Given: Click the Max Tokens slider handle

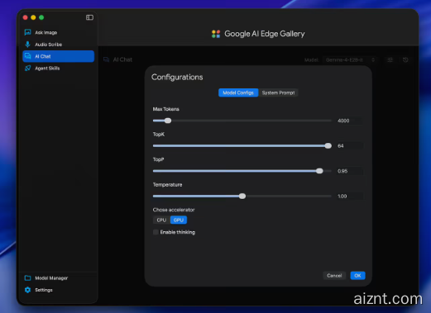Looking at the screenshot, I should click(x=168, y=121).
